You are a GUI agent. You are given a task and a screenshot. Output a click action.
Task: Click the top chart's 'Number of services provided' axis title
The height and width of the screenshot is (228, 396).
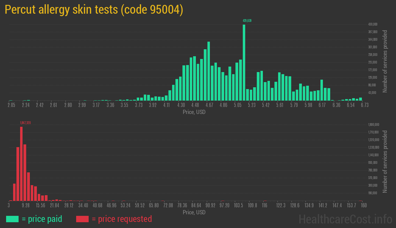coord(385,61)
